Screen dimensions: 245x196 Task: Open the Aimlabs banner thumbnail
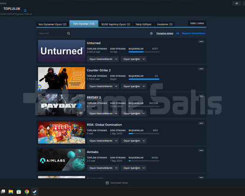62,160
